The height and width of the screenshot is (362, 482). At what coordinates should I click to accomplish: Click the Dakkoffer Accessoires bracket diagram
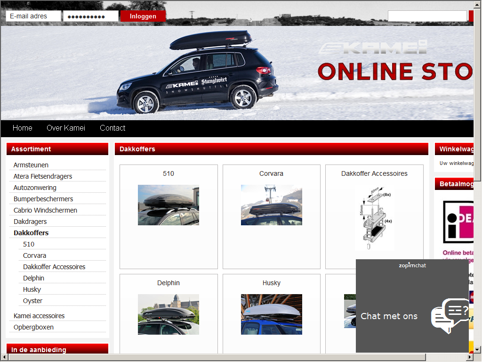tap(374, 217)
